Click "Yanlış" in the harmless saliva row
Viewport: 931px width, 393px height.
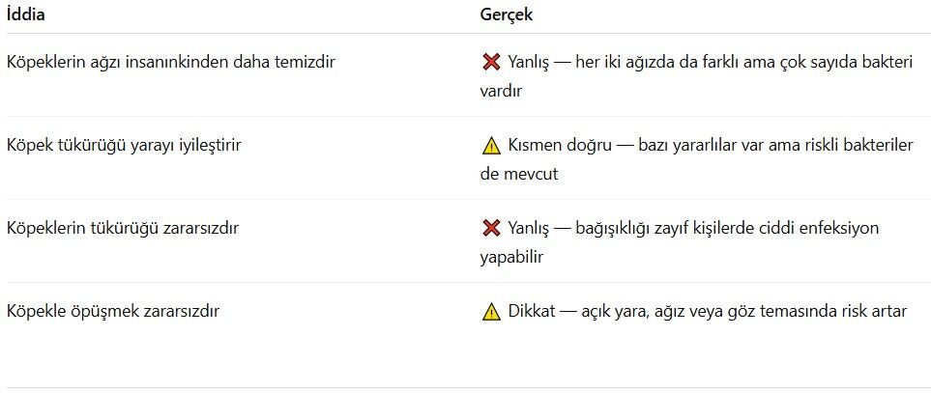[x=531, y=229]
